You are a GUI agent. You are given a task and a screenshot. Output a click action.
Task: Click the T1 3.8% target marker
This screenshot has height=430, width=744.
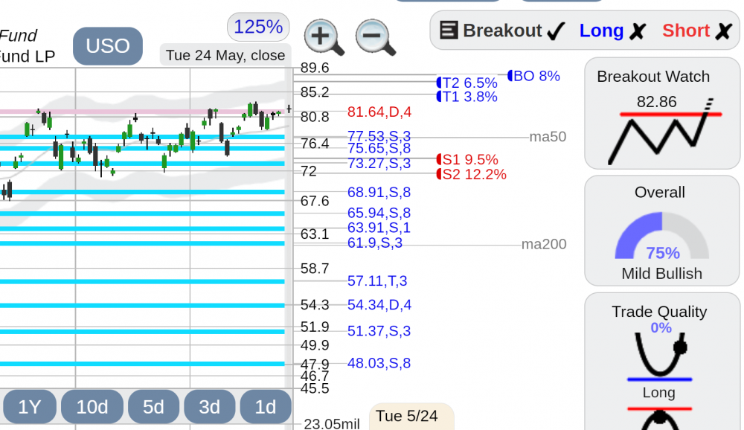[467, 97]
